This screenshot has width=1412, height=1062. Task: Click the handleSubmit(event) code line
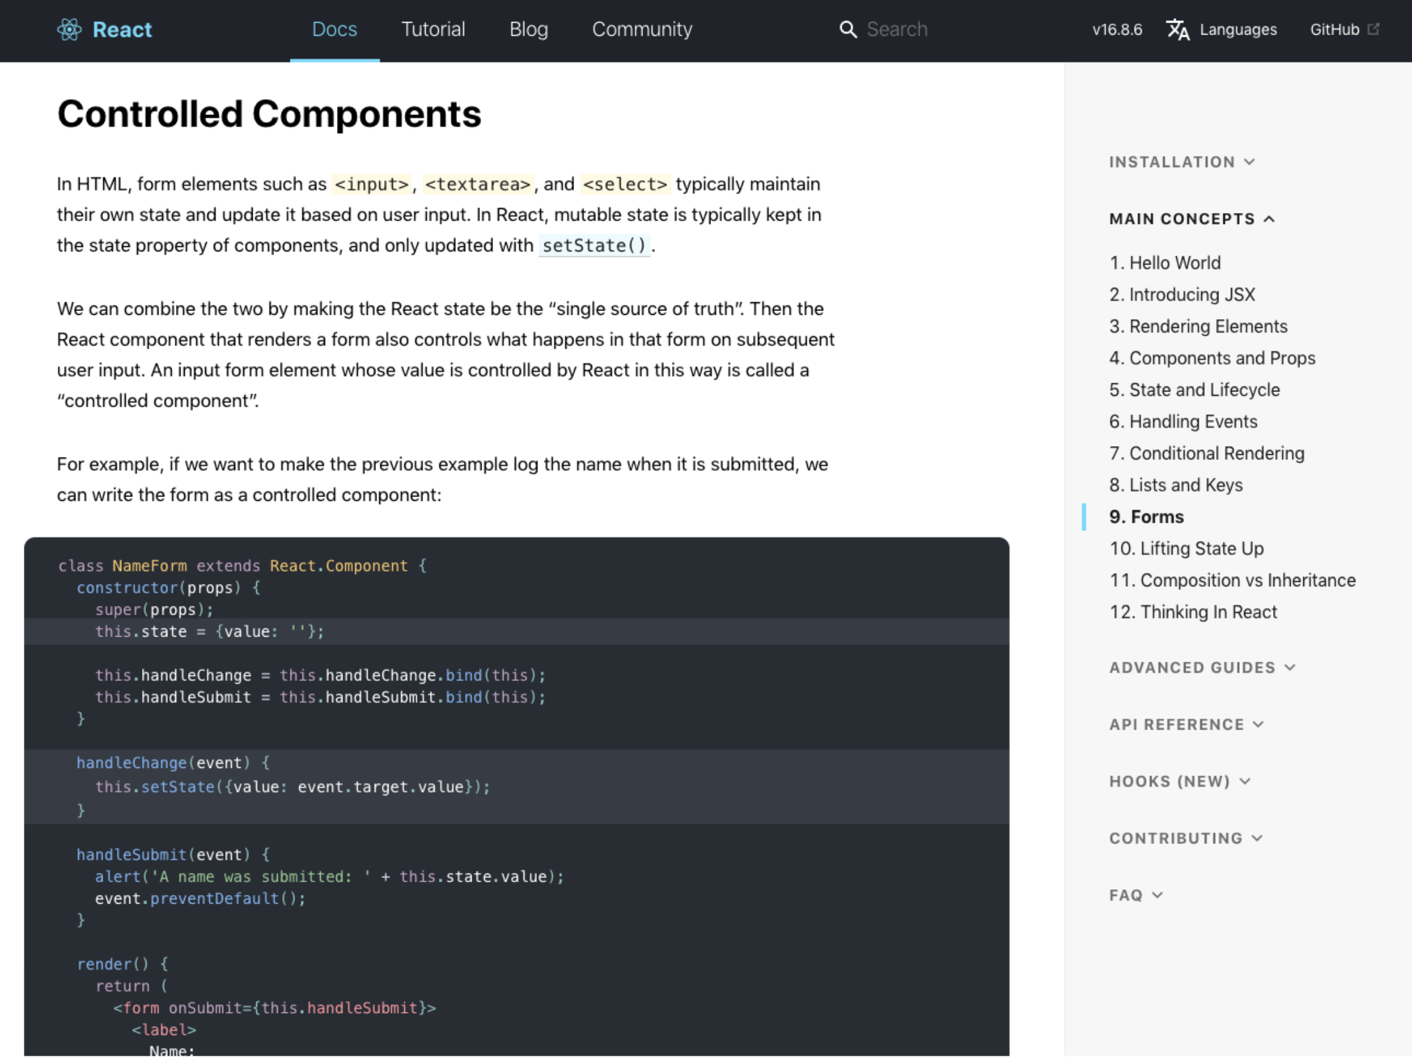[173, 855]
